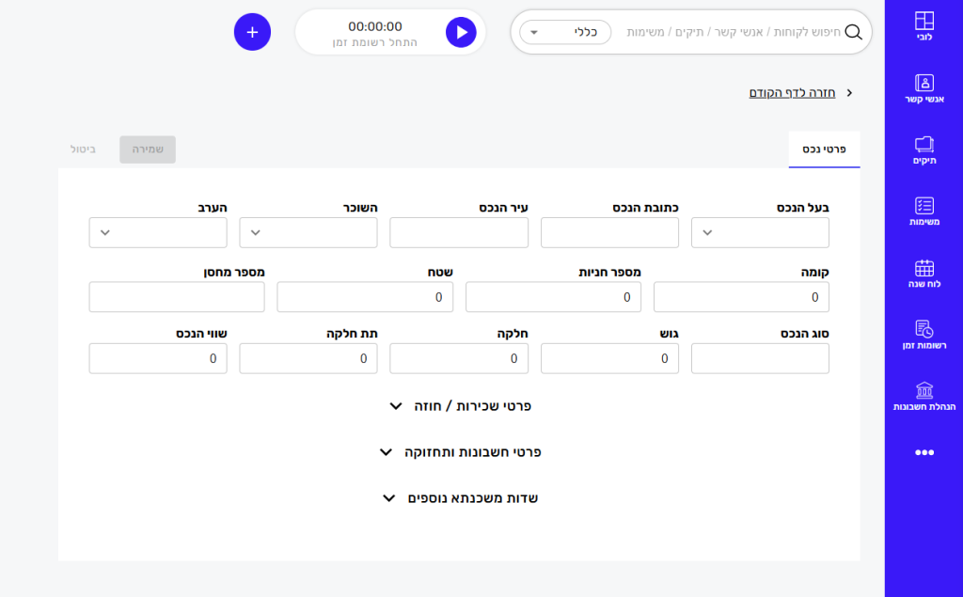963x597 pixels.
Task: Expand פרטי חשבונות ותחזוקה section
Action: point(460,452)
